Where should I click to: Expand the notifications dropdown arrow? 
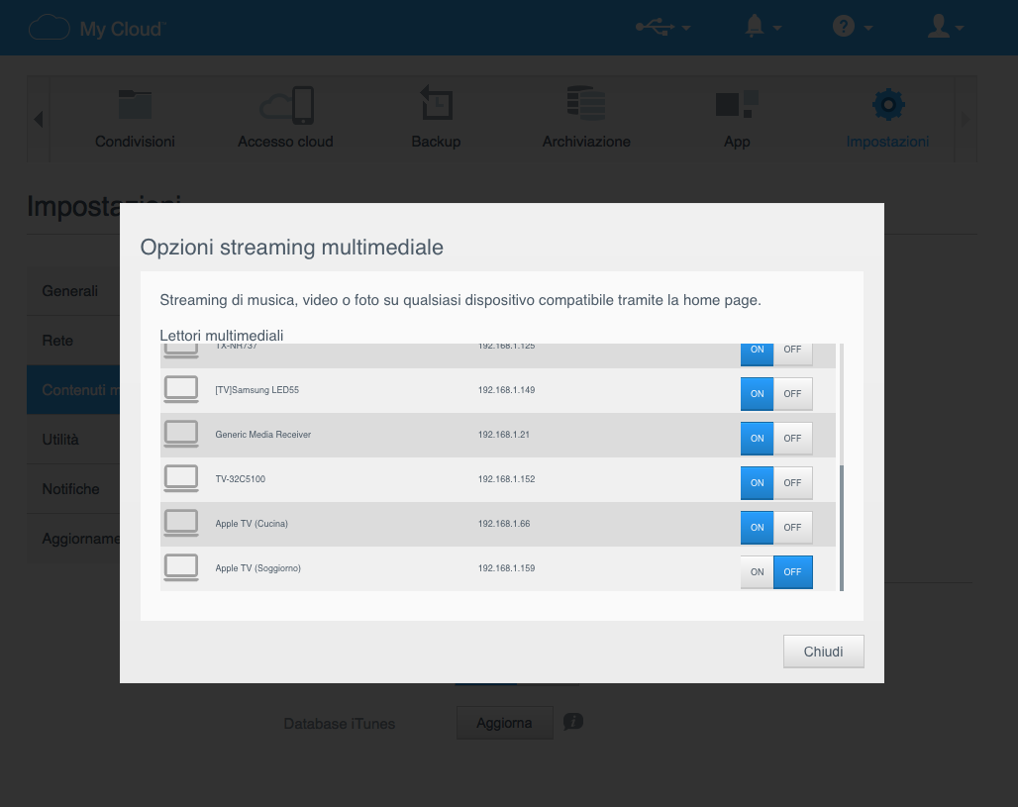777,28
